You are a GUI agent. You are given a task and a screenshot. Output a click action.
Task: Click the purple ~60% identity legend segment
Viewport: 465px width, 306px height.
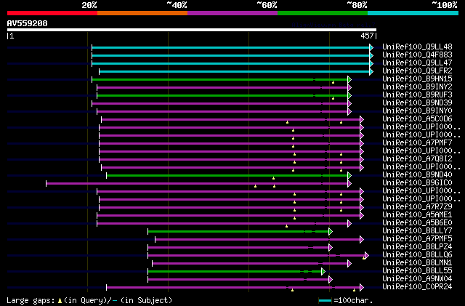pyautogui.click(x=232, y=13)
